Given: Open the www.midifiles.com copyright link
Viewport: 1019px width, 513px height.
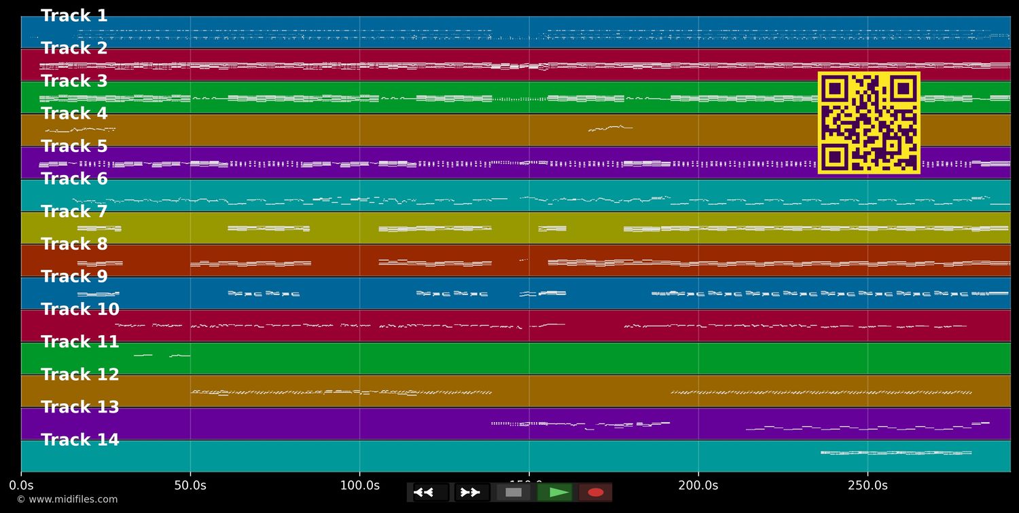Looking at the screenshot, I should click(x=67, y=499).
